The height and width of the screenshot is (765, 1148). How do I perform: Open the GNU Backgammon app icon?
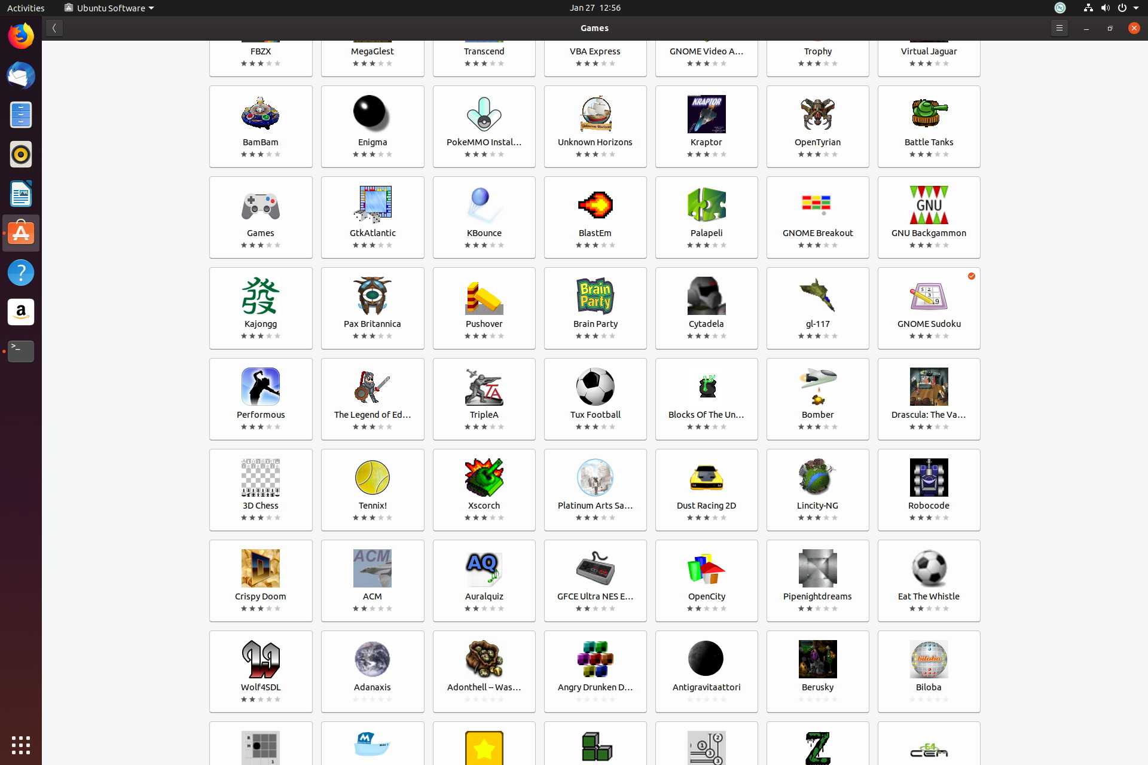[928, 205]
